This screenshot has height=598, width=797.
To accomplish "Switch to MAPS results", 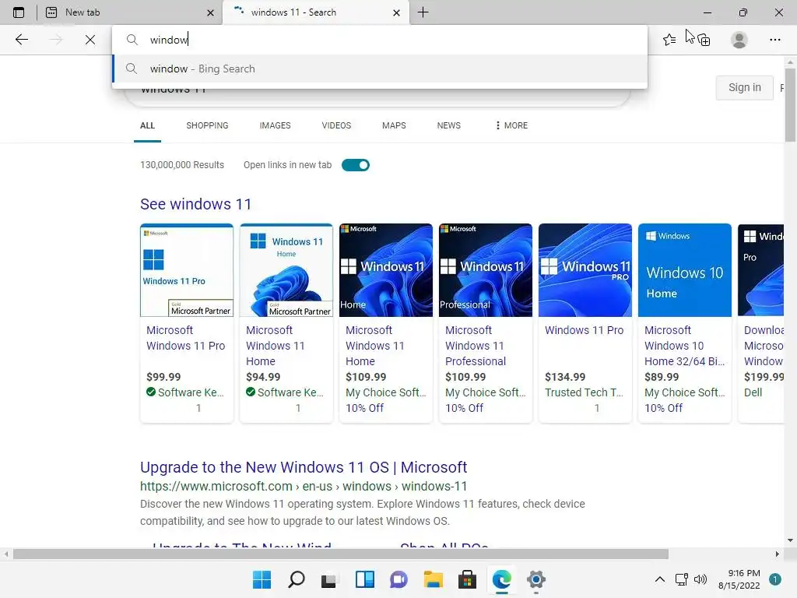I will pos(394,125).
